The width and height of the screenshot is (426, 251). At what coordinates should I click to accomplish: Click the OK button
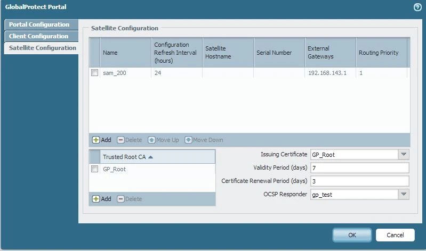(x=352, y=235)
